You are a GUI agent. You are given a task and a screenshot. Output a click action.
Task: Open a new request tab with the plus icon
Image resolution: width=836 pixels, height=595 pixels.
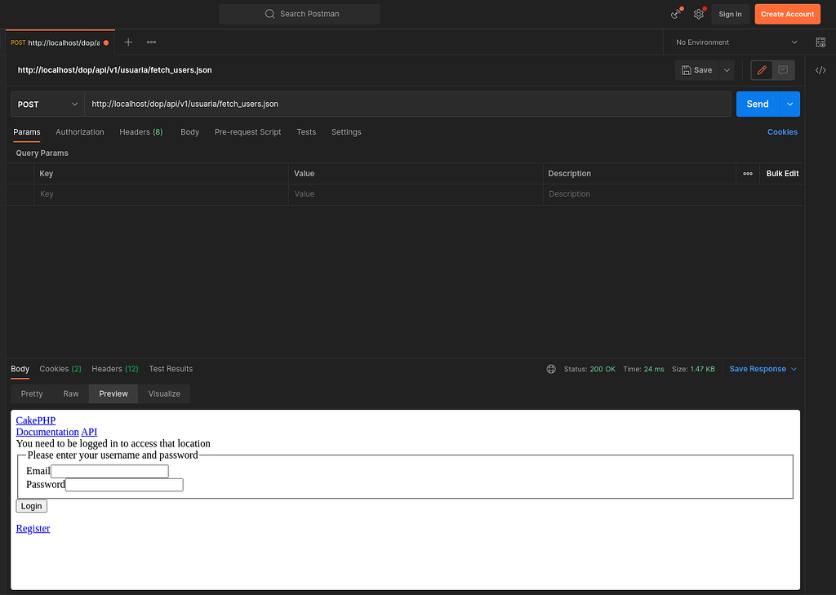128,42
